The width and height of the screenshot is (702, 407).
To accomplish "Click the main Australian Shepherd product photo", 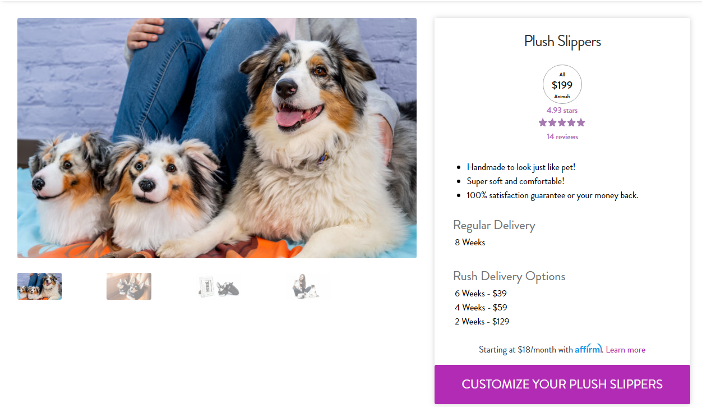I will click(217, 138).
